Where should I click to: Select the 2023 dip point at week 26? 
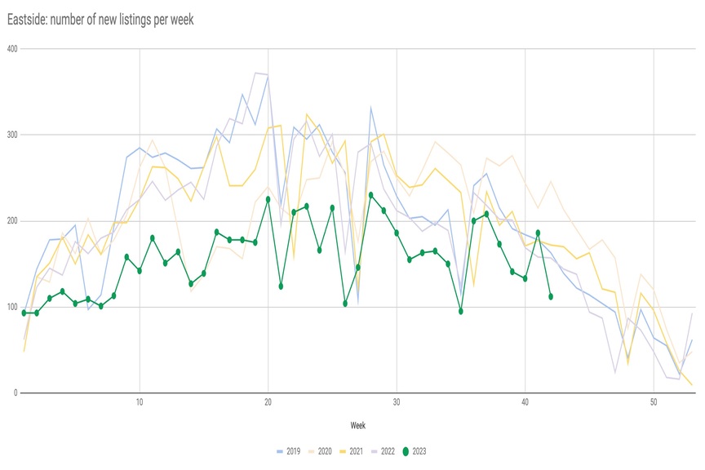345,304
